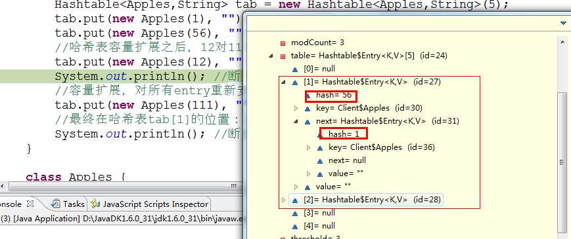Expand key= Client$Apples (id=36)
The image size is (571, 239).
(309, 147)
